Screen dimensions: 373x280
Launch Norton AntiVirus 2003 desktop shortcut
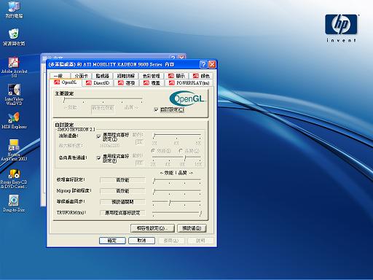(x=14, y=150)
